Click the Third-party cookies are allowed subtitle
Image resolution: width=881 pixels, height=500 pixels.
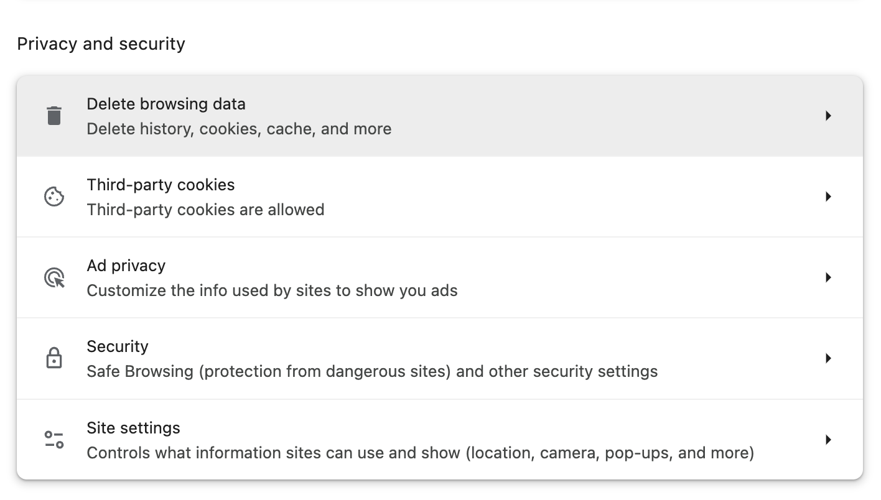point(205,210)
